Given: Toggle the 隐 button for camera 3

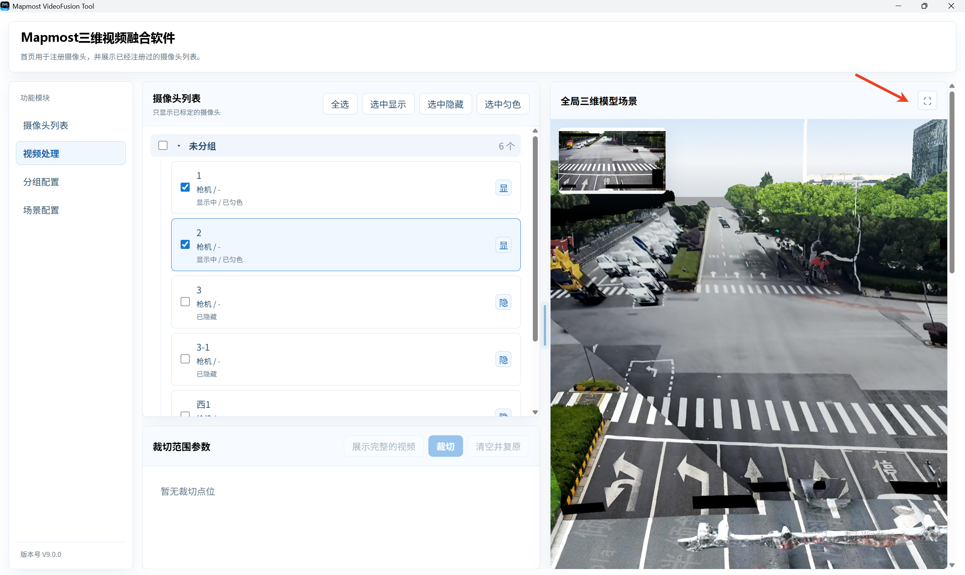Looking at the screenshot, I should 503,303.
